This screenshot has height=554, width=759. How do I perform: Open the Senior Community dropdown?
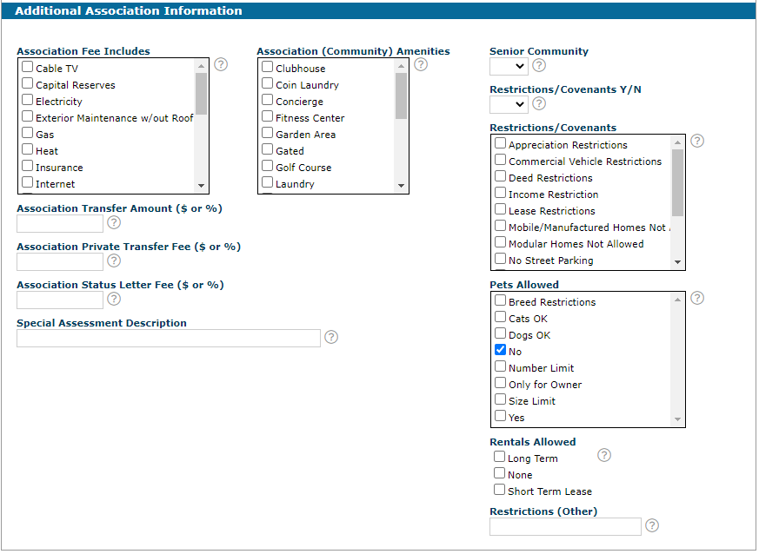pos(509,66)
